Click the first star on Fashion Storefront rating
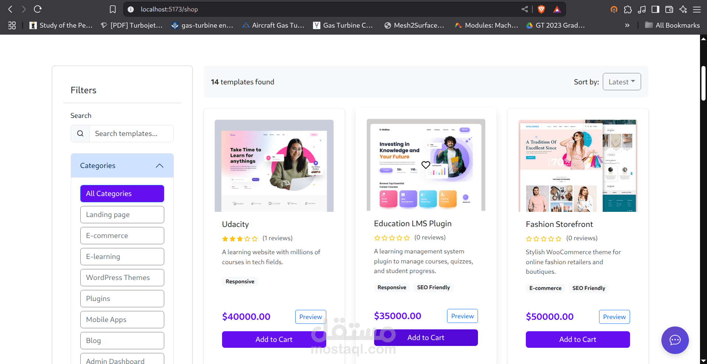707x364 pixels. 529,239
